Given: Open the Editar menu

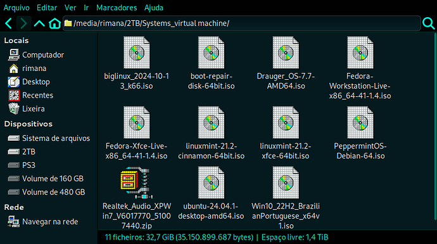Looking at the screenshot, I should coord(47,8).
